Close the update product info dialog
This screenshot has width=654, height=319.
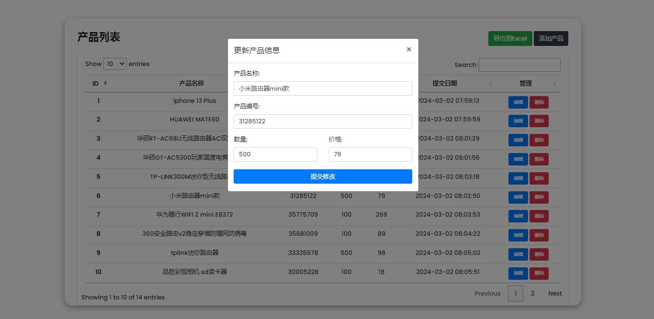coord(408,49)
